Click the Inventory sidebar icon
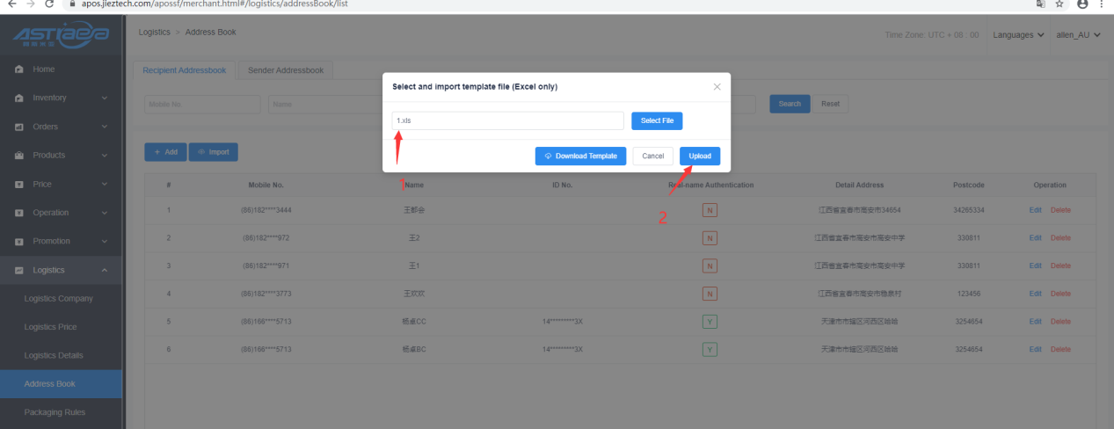Image resolution: width=1114 pixels, height=429 pixels. click(x=19, y=98)
